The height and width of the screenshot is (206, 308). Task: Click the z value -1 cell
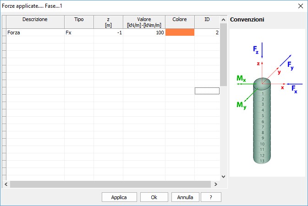pos(108,33)
